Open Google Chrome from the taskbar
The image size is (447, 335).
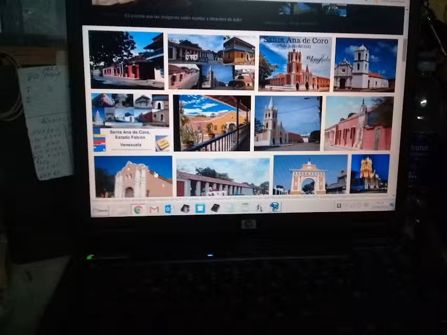point(138,209)
